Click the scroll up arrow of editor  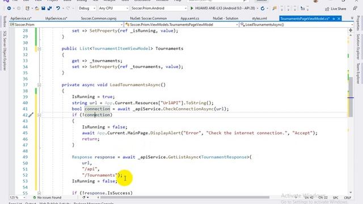[351, 35]
